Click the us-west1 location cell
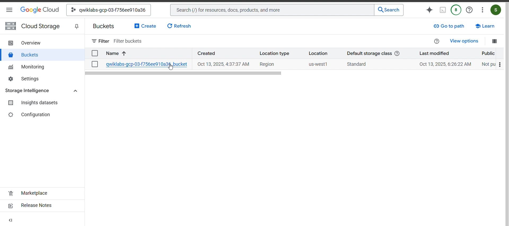 [x=318, y=64]
